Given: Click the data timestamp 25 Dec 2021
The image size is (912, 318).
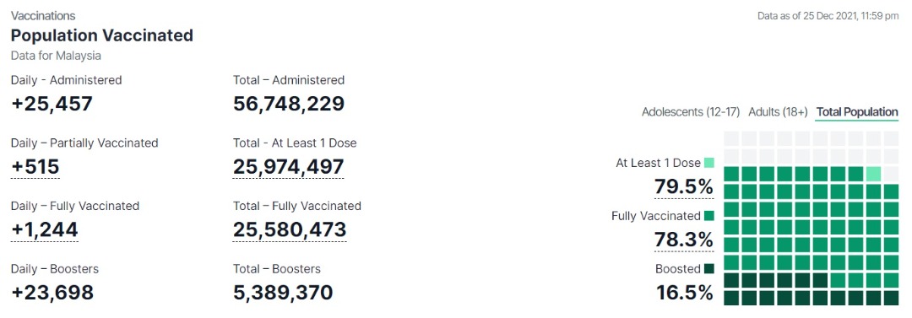Looking at the screenshot, I should [x=828, y=16].
